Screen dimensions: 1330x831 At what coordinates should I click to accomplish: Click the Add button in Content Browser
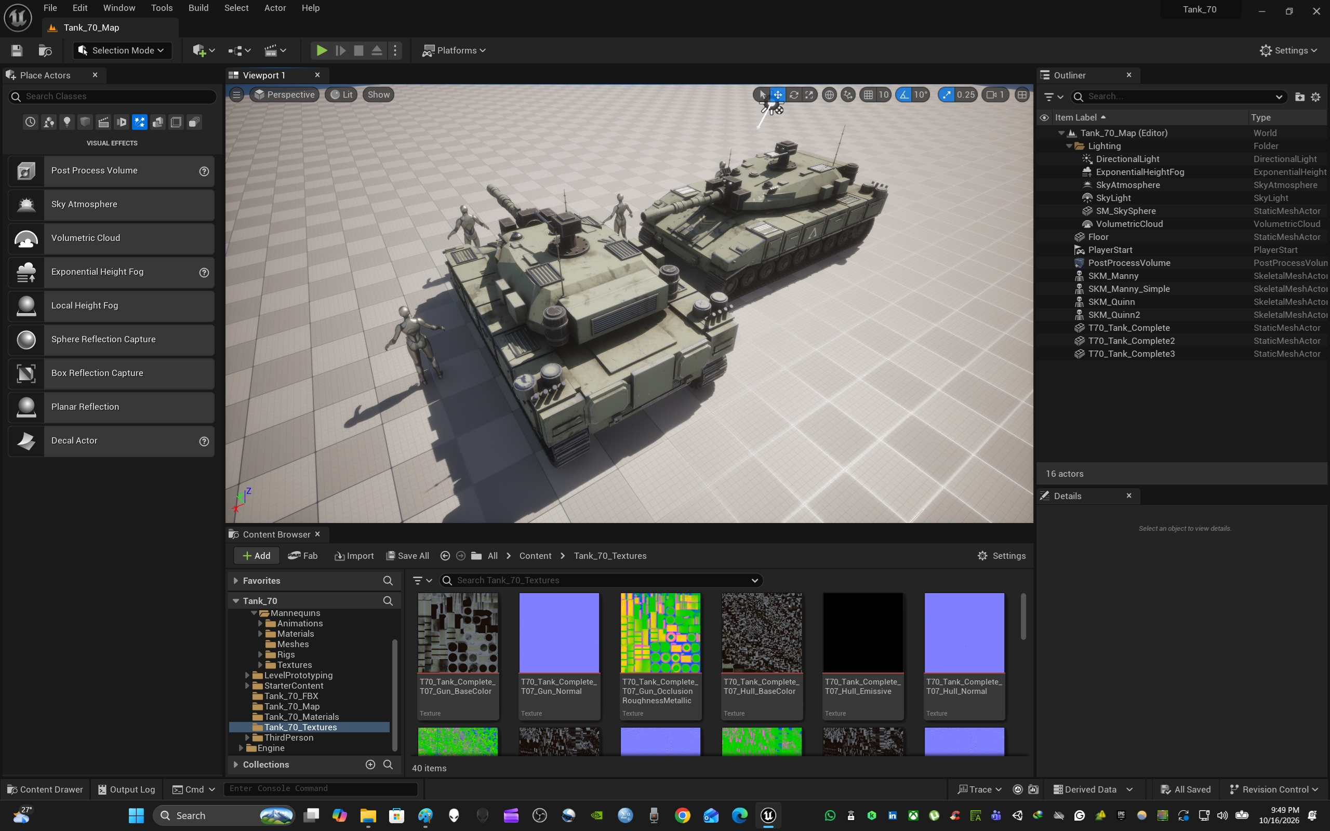pos(256,556)
